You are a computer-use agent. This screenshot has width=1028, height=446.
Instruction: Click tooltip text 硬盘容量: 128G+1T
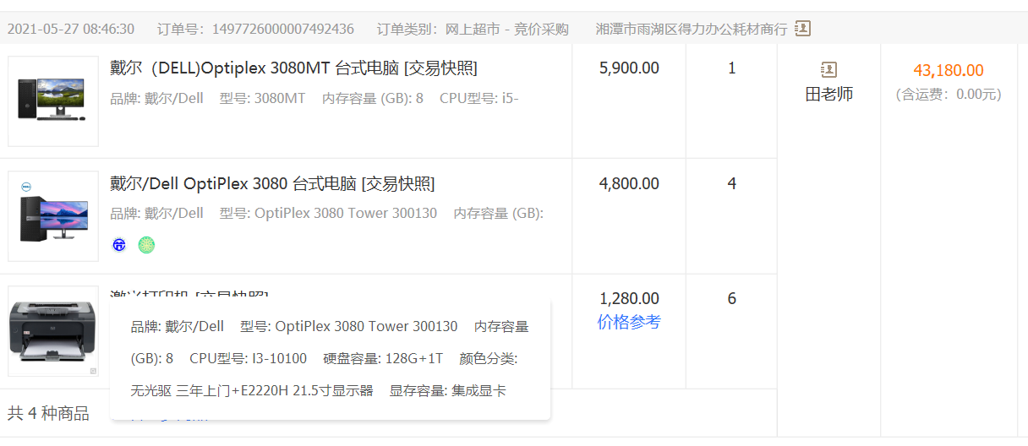pyautogui.click(x=383, y=358)
